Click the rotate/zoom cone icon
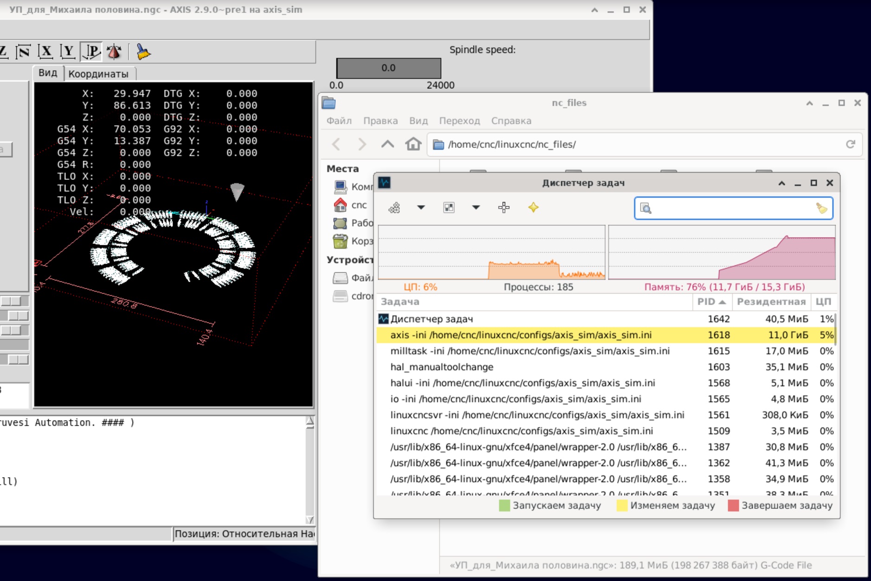The height and width of the screenshot is (581, 871). [x=114, y=51]
